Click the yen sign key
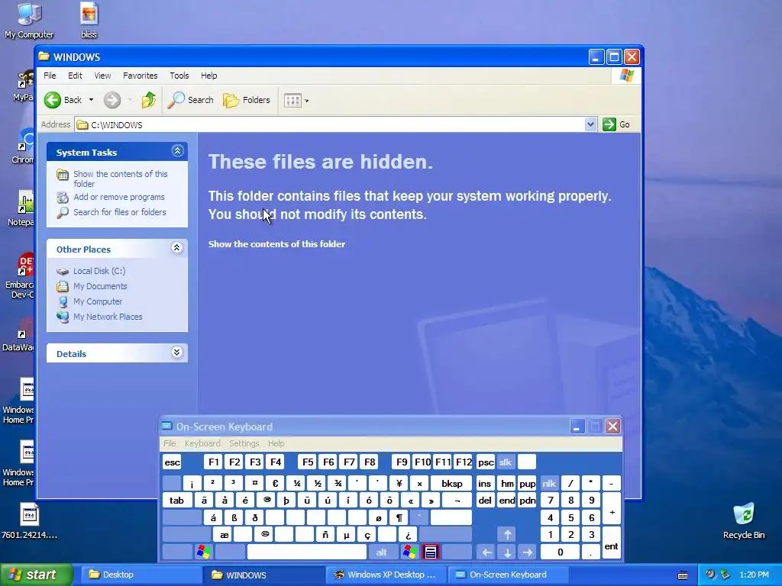 [x=399, y=483]
